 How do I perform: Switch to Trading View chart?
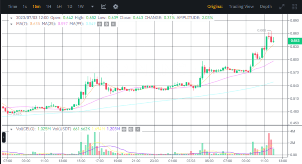241,6
